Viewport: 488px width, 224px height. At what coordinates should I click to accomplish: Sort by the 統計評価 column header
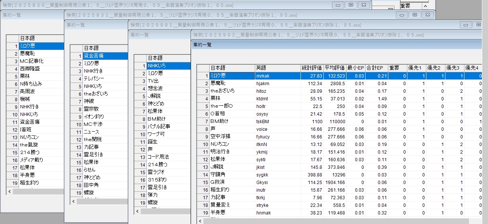pos(312,68)
